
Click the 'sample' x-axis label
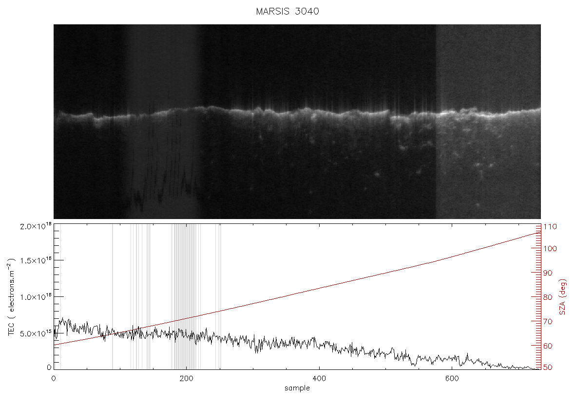tap(297, 388)
